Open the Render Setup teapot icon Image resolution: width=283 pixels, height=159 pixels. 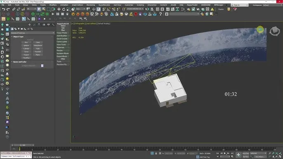click(189, 9)
